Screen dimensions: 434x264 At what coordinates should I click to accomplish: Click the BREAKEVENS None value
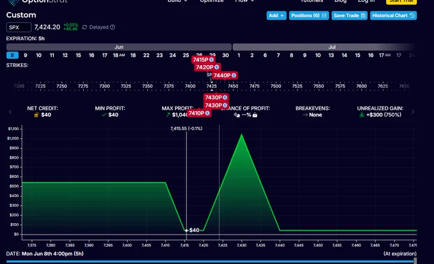click(x=315, y=115)
